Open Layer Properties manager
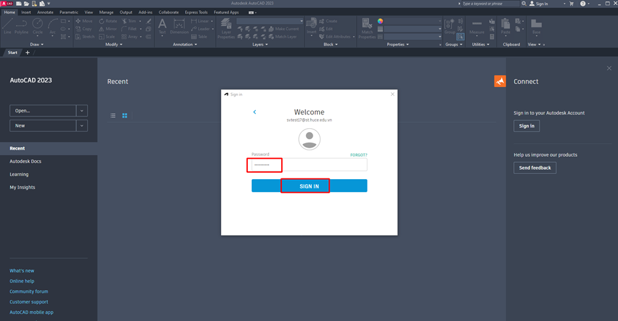This screenshot has width=618, height=321. pos(226,28)
